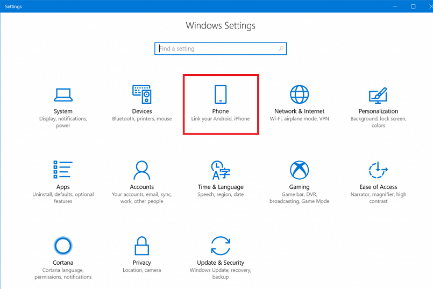Click 'Display, notifications, power' description
This screenshot has width=433, height=289.
[x=63, y=122]
